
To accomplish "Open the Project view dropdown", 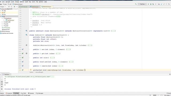I will point(3,7).
